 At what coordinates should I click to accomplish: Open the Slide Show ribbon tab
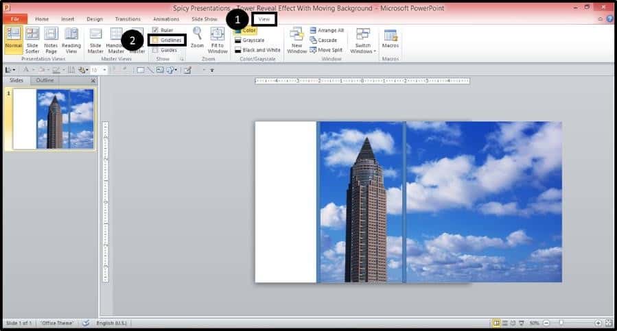(x=205, y=19)
